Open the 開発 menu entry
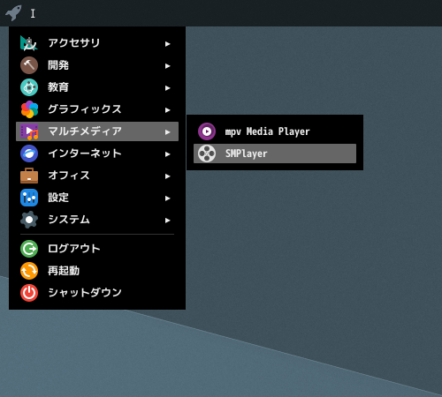 pyautogui.click(x=97, y=65)
